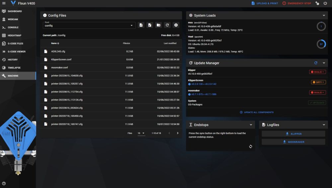This screenshot has width=332, height=188.
Task: Click the Host load circular gauge
Action: (321, 44)
